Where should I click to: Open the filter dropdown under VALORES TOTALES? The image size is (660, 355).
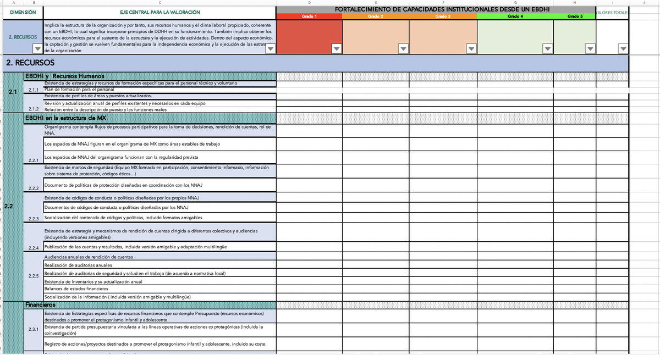pyautogui.click(x=623, y=49)
